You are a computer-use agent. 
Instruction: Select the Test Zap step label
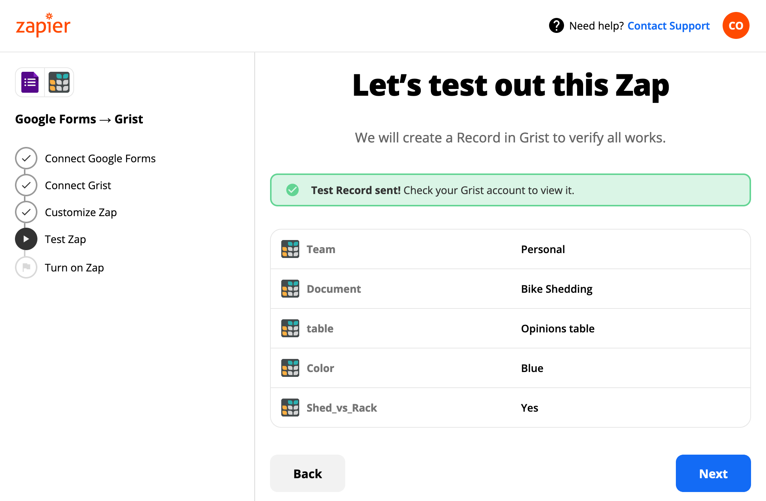65,239
